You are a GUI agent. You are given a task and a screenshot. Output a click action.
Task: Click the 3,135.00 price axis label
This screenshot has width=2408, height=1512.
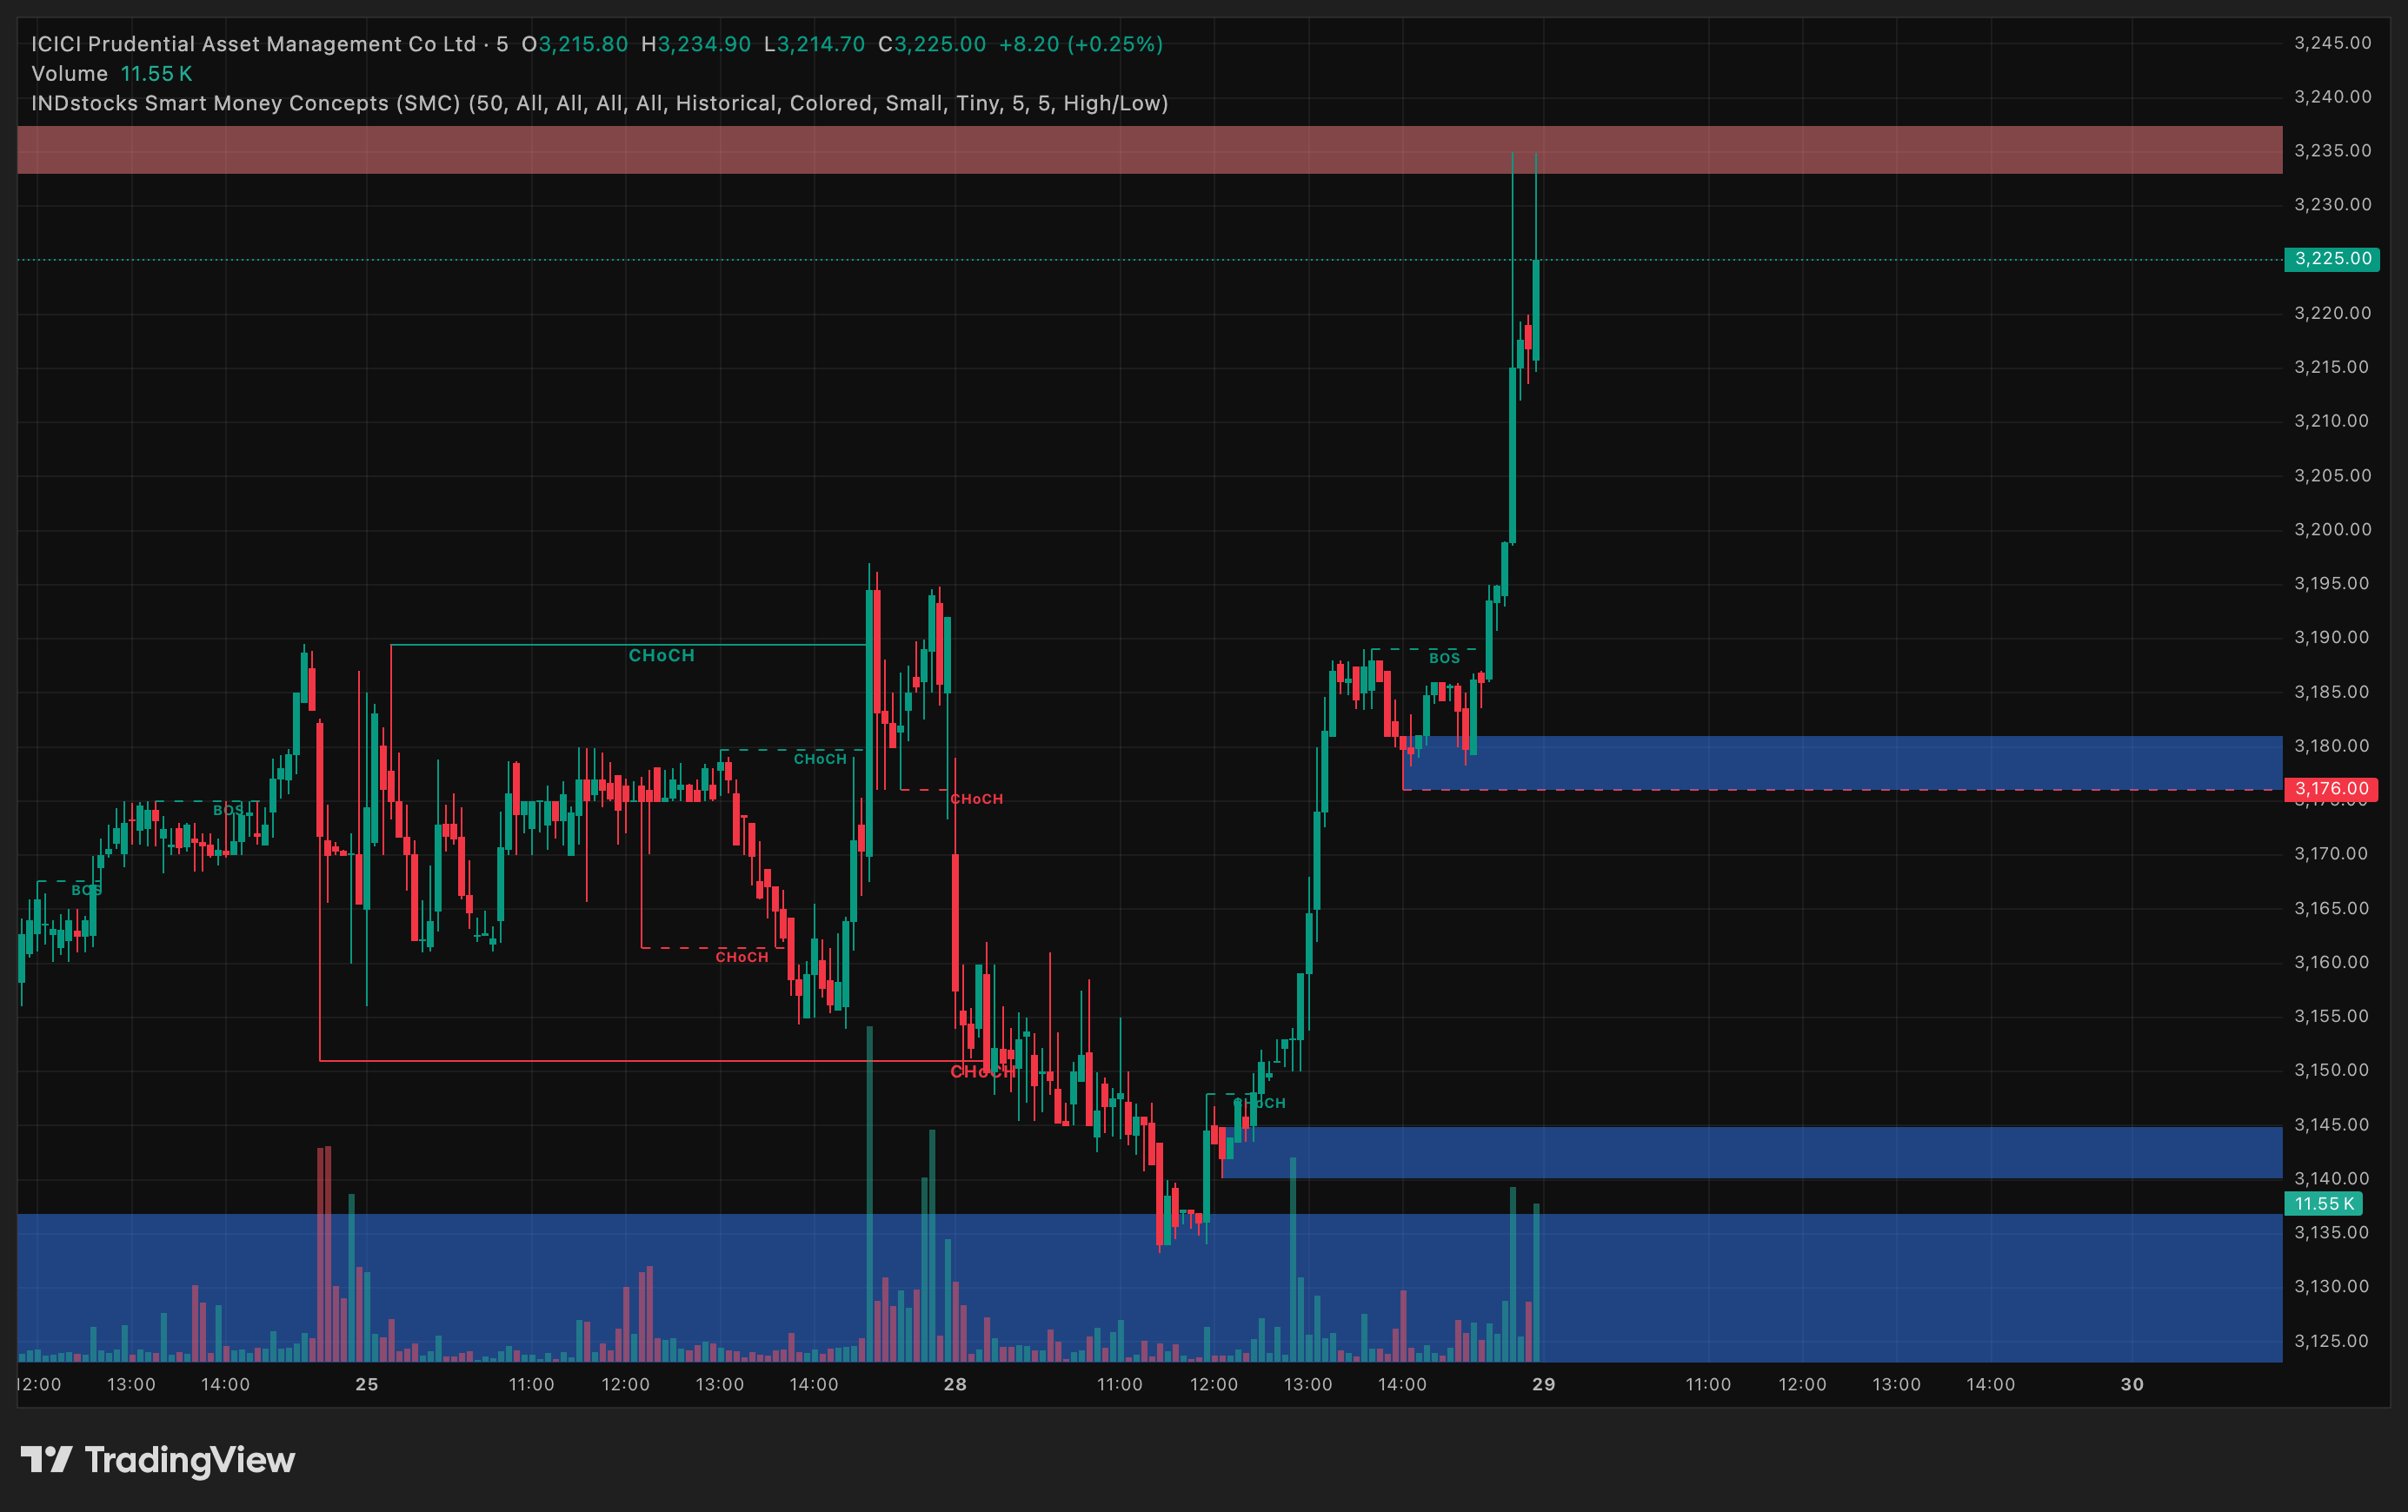(x=2332, y=1232)
